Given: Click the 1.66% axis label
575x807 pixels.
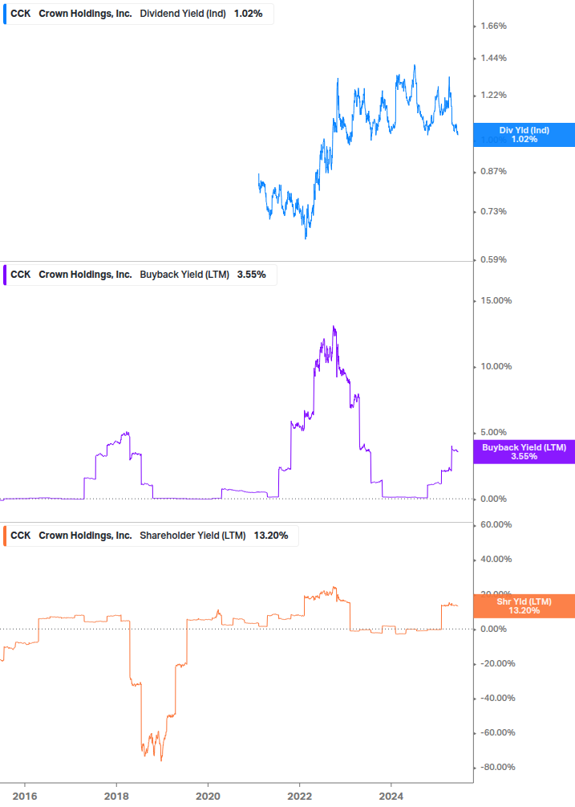Looking at the screenshot, I should click(x=493, y=26).
